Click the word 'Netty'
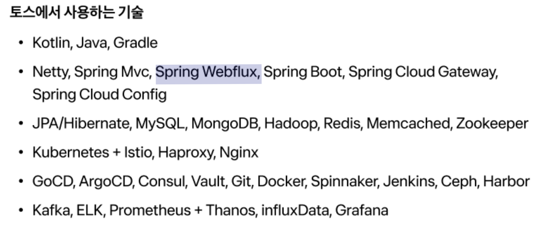 pyautogui.click(x=51, y=72)
